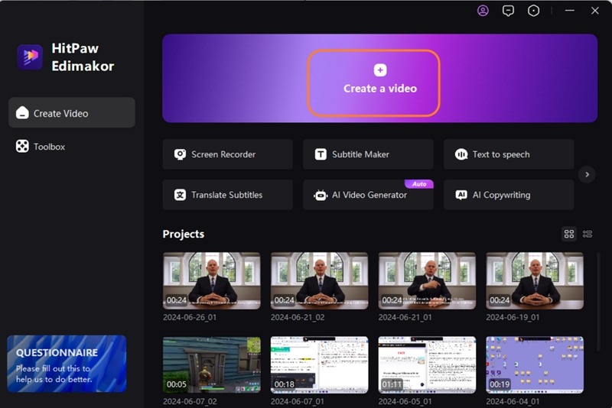
Task: Click the Subtitle Maker T icon
Action: click(321, 154)
